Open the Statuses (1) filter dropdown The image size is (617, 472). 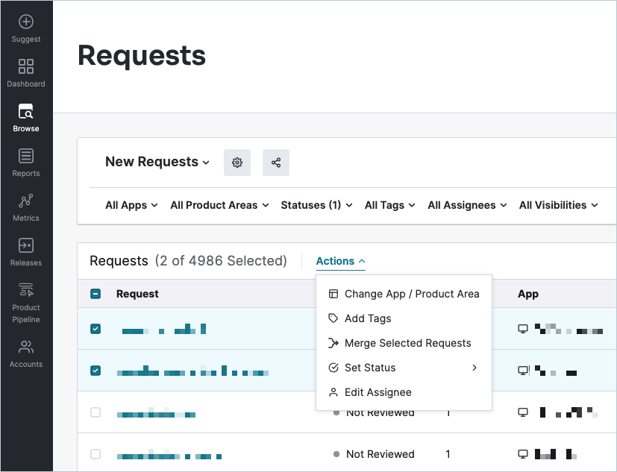[x=316, y=205]
